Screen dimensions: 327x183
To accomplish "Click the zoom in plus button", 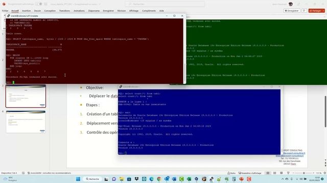I will (x=313, y=173).
